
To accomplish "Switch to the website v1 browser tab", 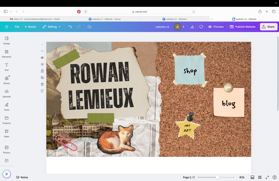I will coord(105,19).
